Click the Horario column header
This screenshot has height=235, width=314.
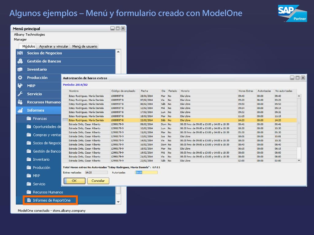(208, 91)
